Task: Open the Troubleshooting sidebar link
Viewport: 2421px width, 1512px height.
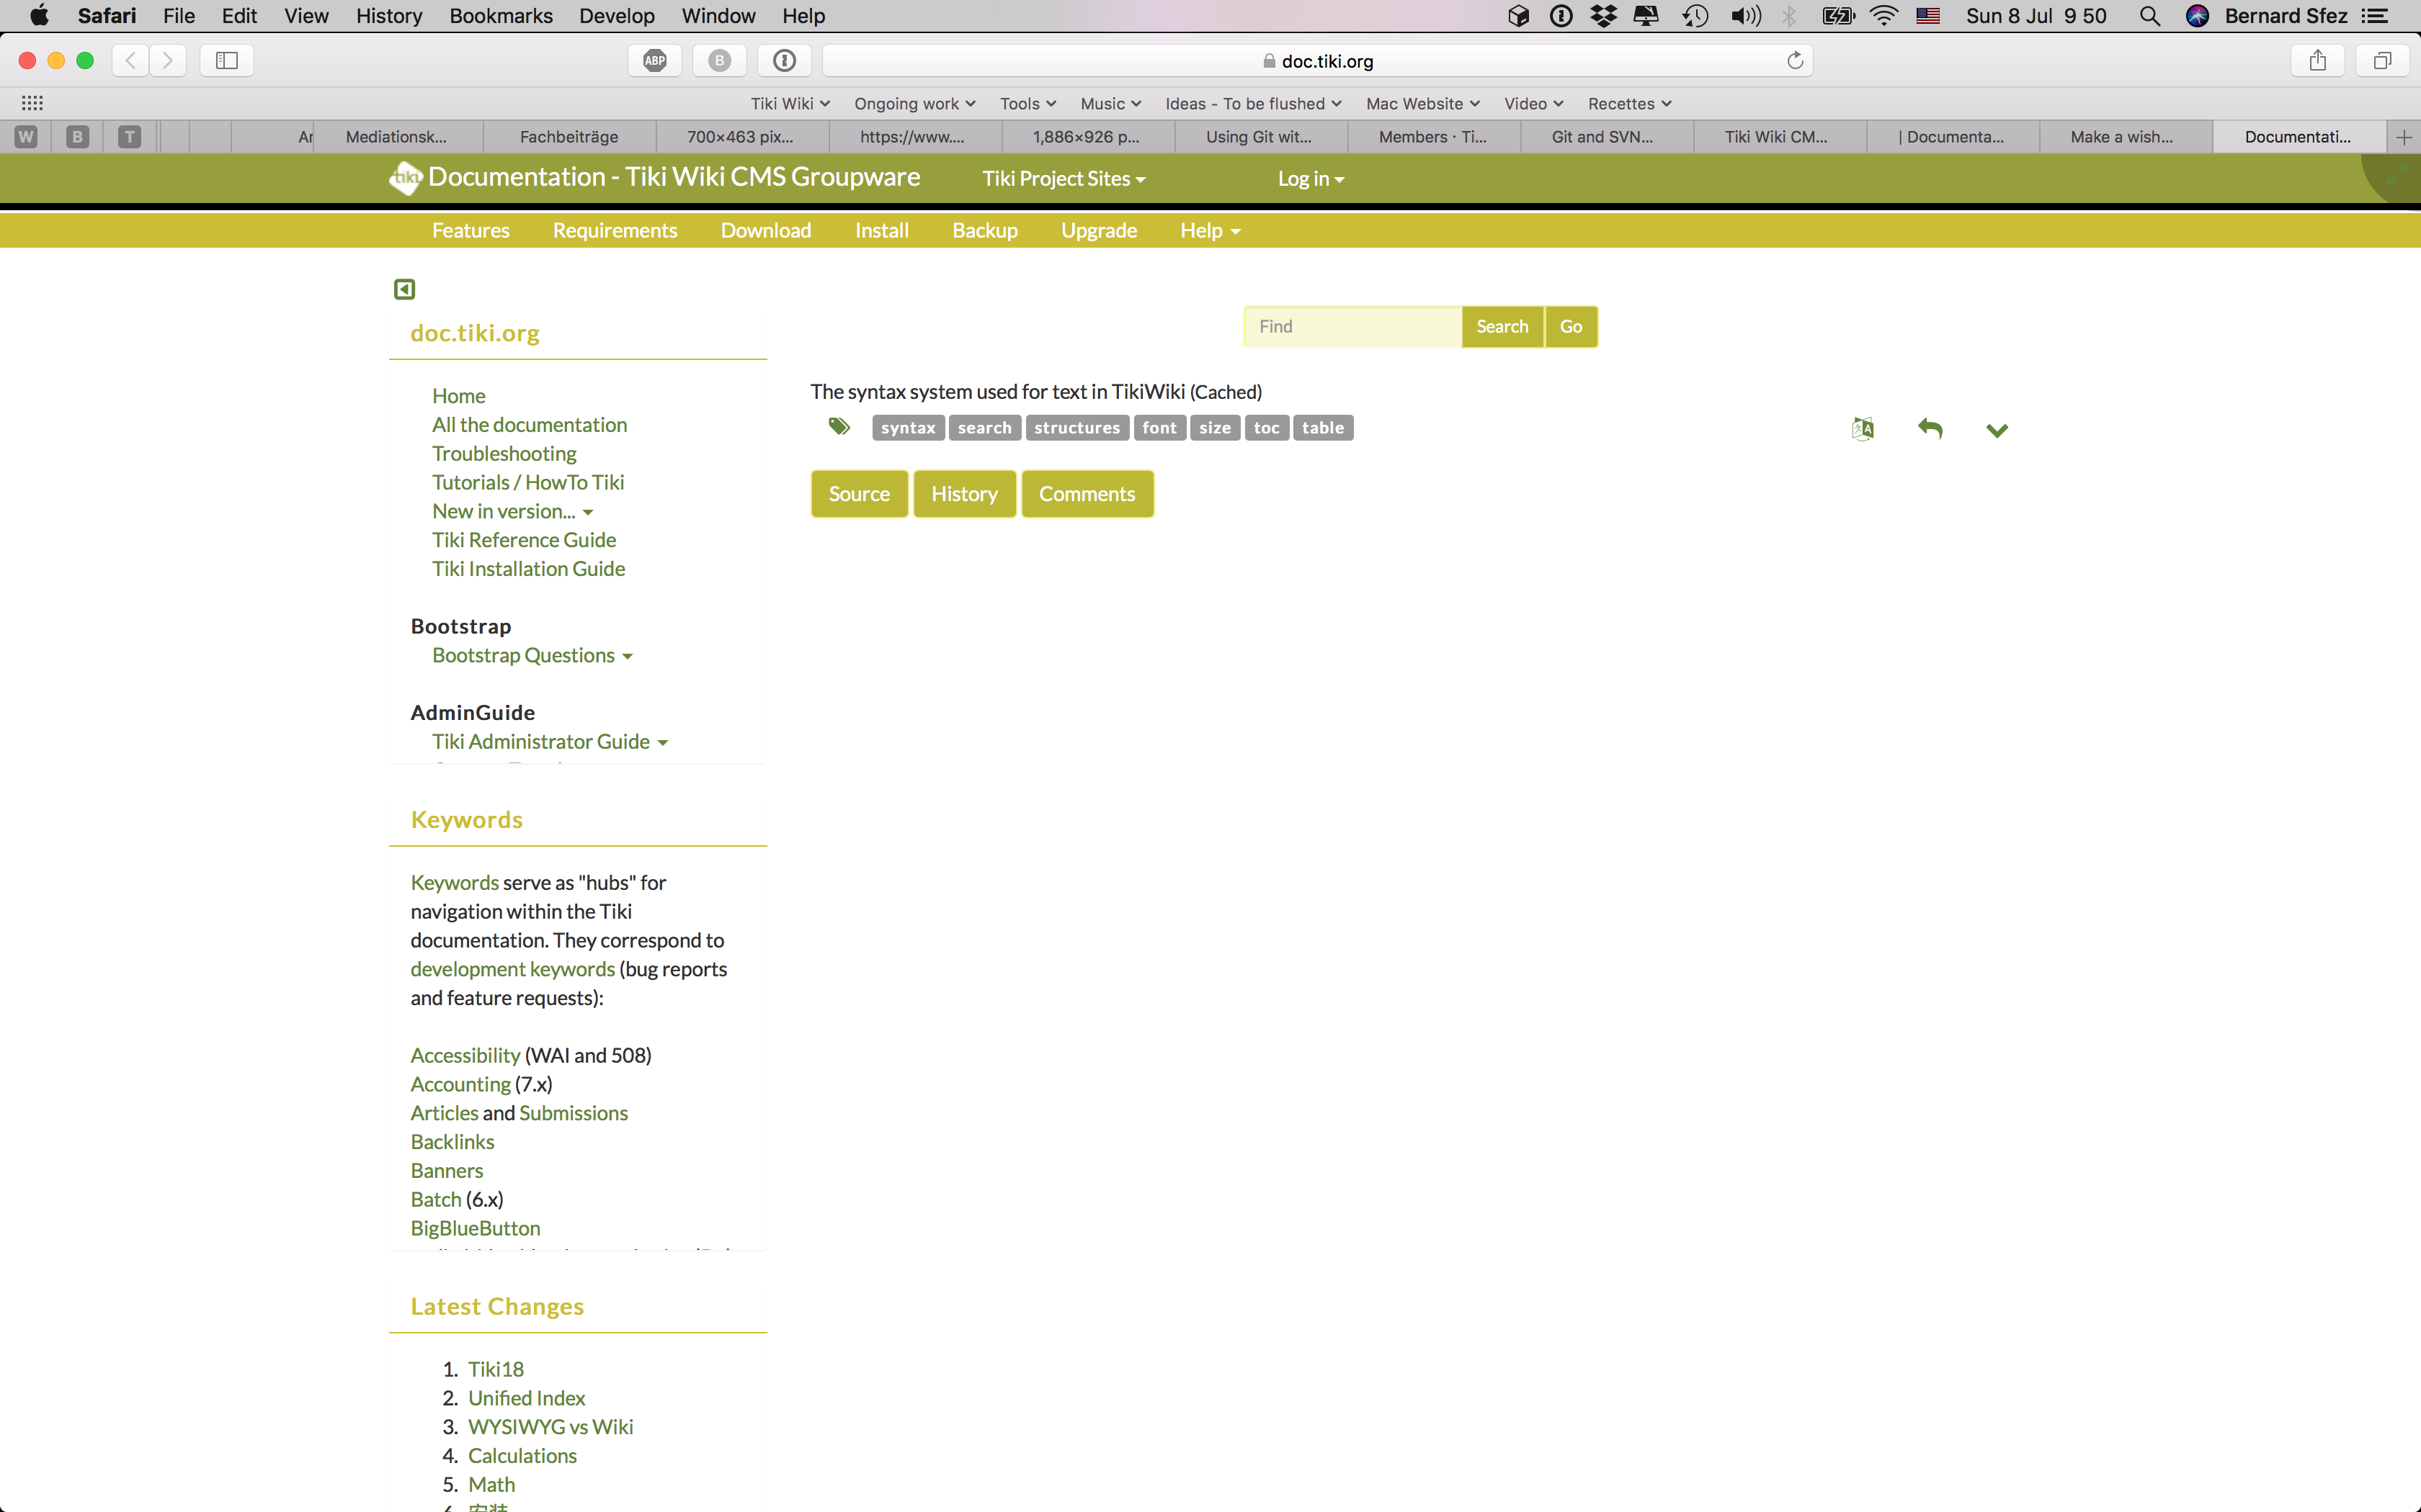Action: pyautogui.click(x=504, y=453)
